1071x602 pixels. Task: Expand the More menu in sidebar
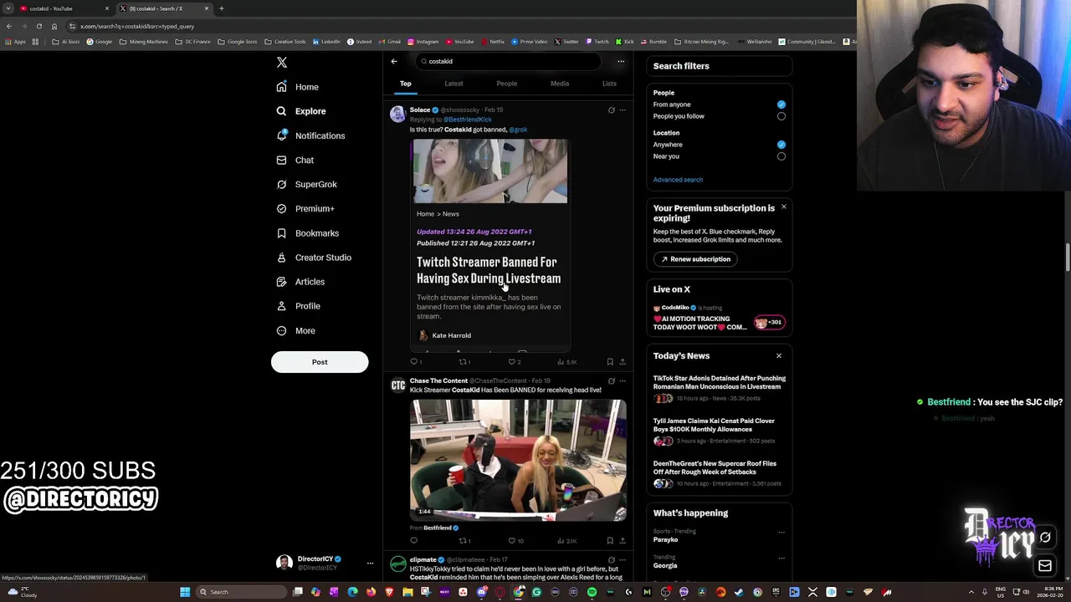tap(295, 330)
